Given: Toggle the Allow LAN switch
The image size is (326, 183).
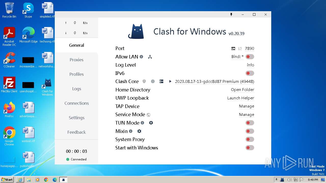Looking at the screenshot, I should 250,57.
